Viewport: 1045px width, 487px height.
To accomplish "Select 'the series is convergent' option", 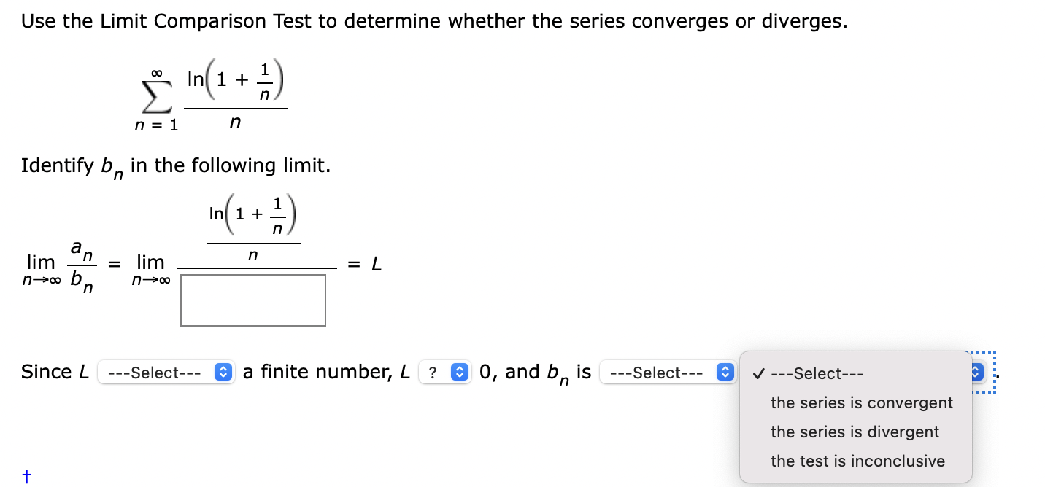I will coord(861,402).
